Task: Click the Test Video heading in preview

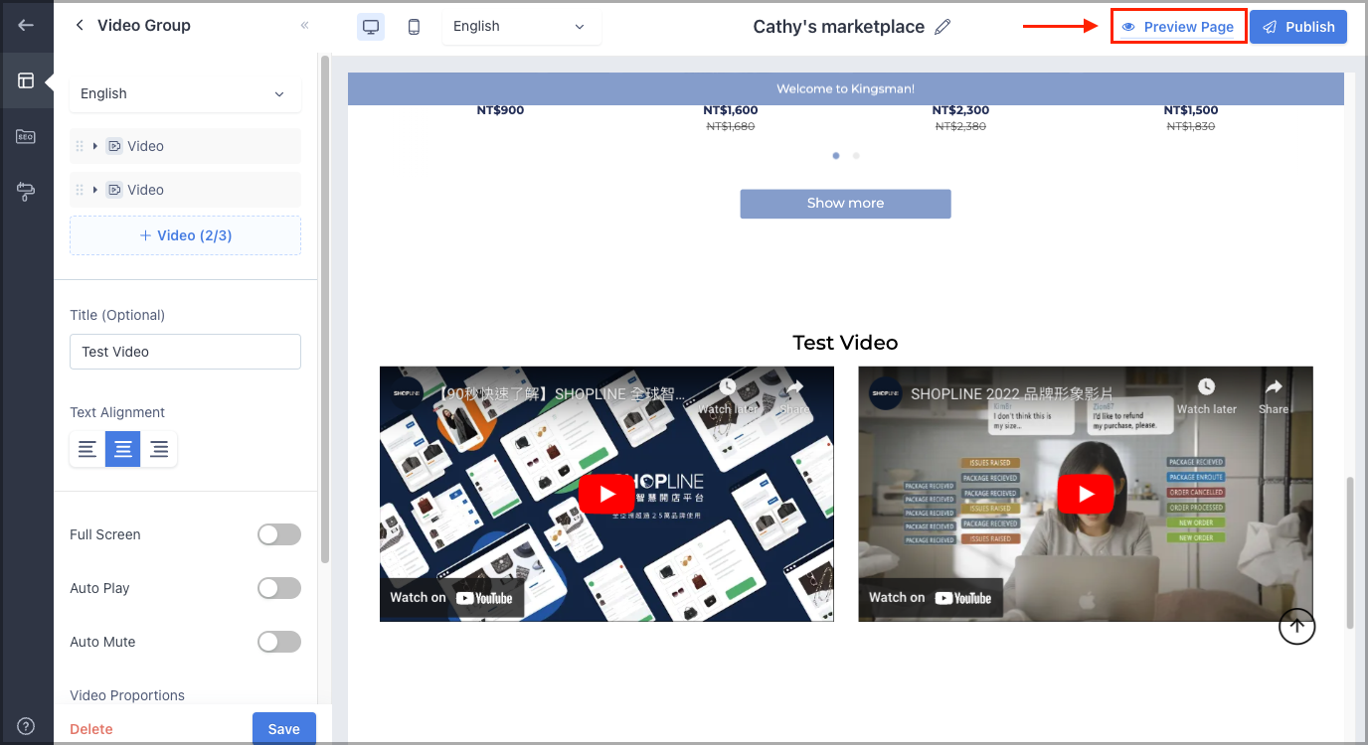Action: coord(845,343)
